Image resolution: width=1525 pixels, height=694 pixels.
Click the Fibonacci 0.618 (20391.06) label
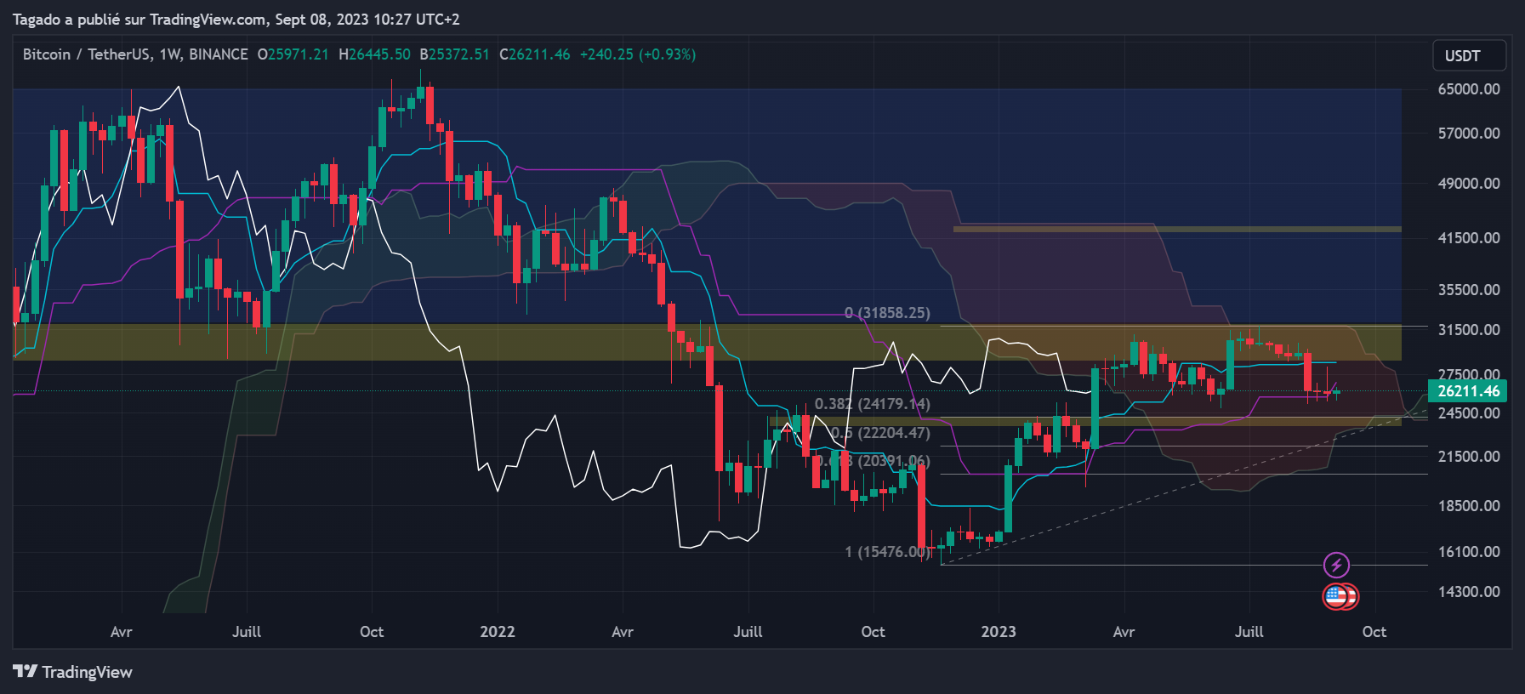click(x=873, y=461)
